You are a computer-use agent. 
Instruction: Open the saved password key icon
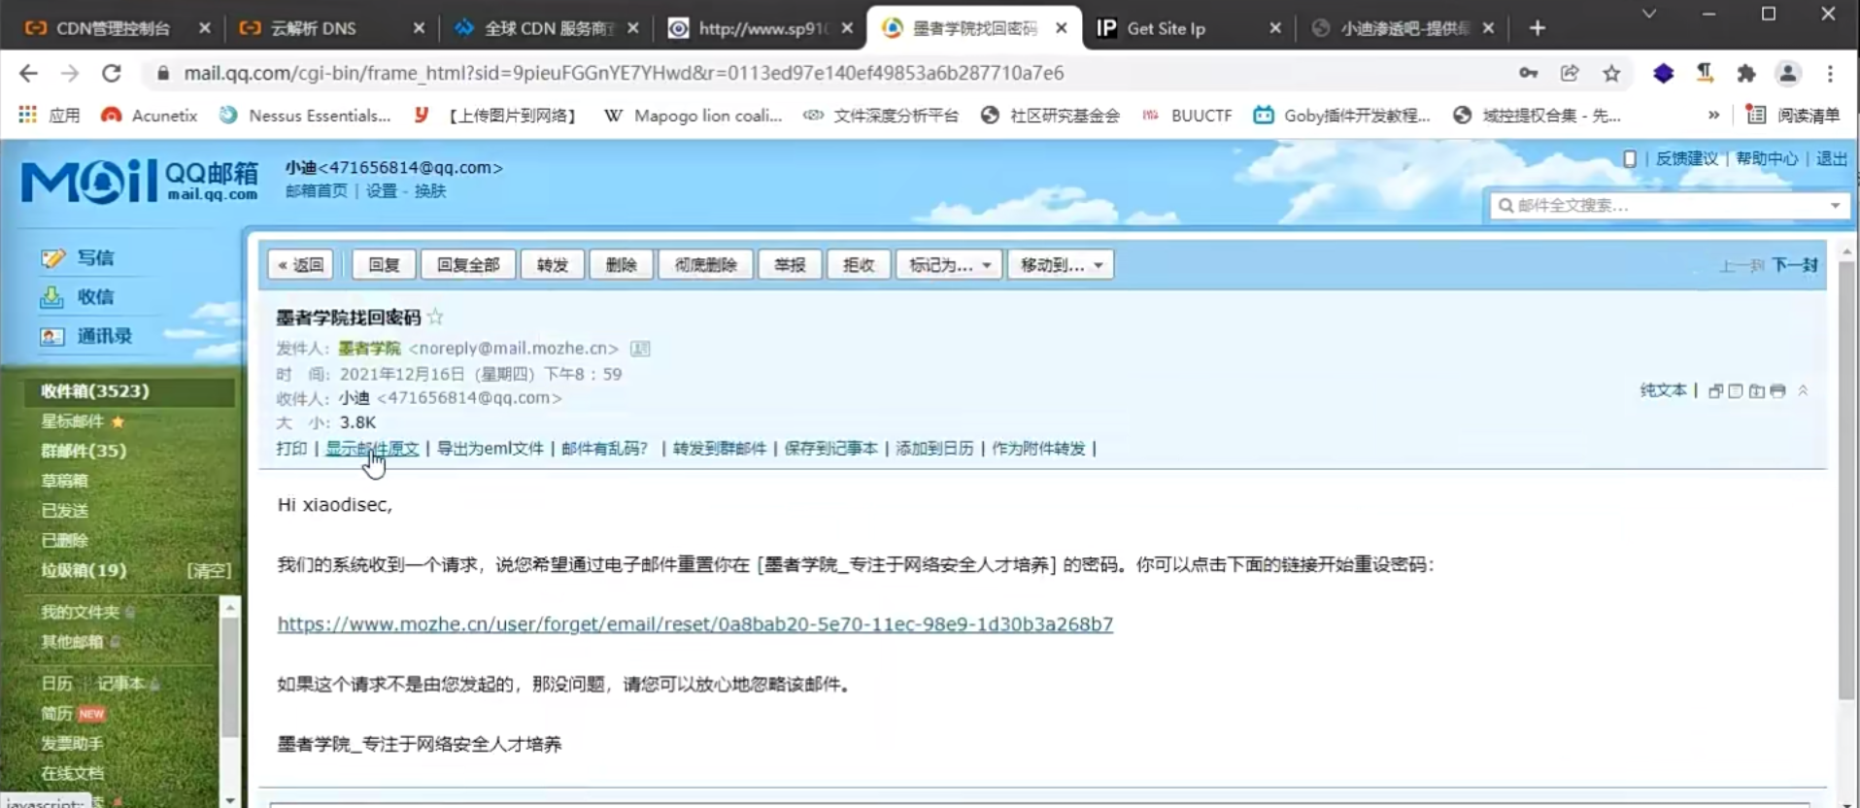[1528, 73]
